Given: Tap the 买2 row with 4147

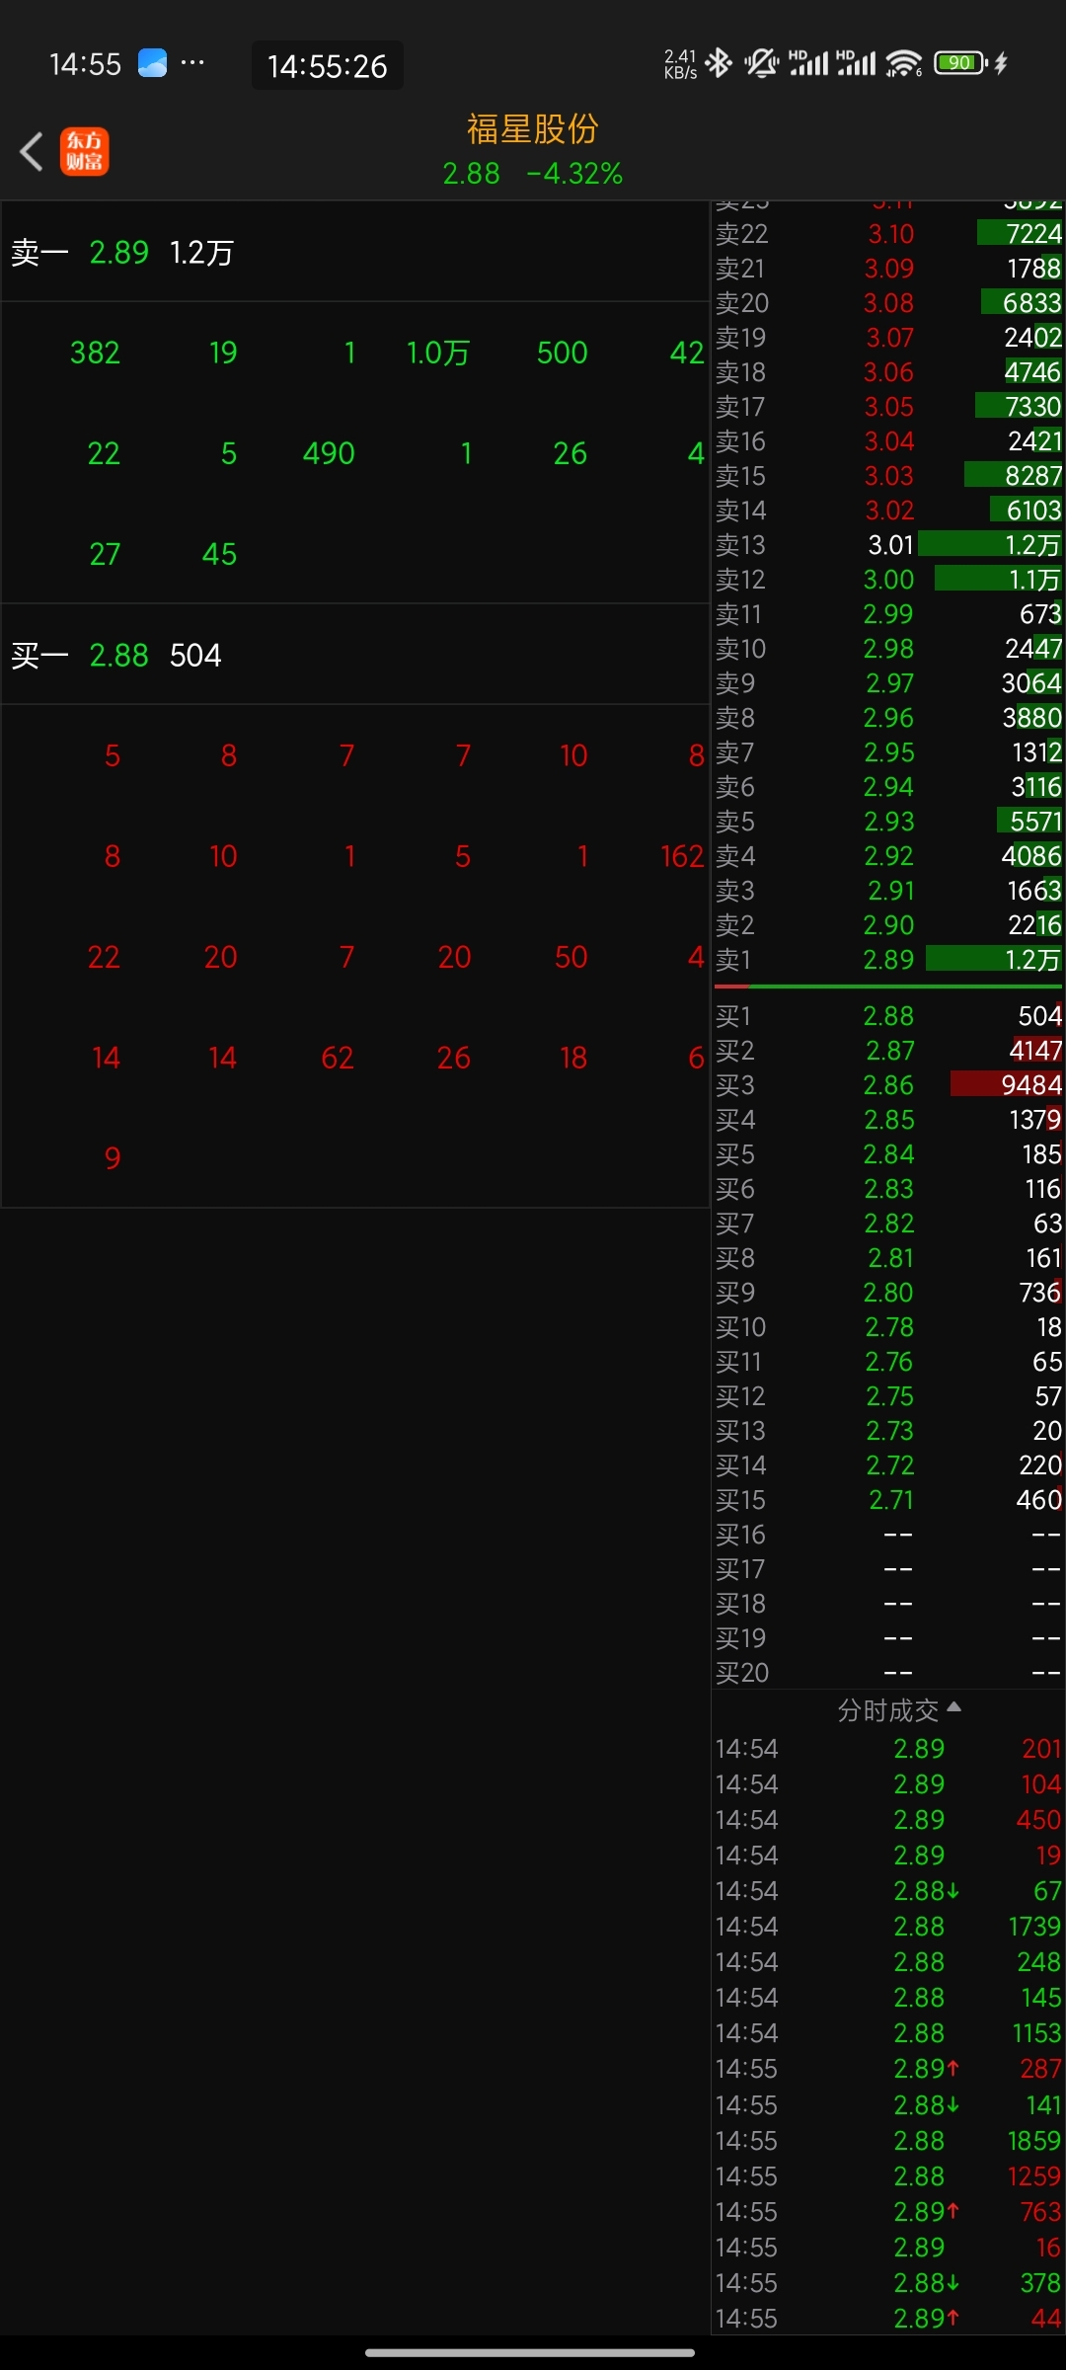Looking at the screenshot, I should [x=888, y=1051].
